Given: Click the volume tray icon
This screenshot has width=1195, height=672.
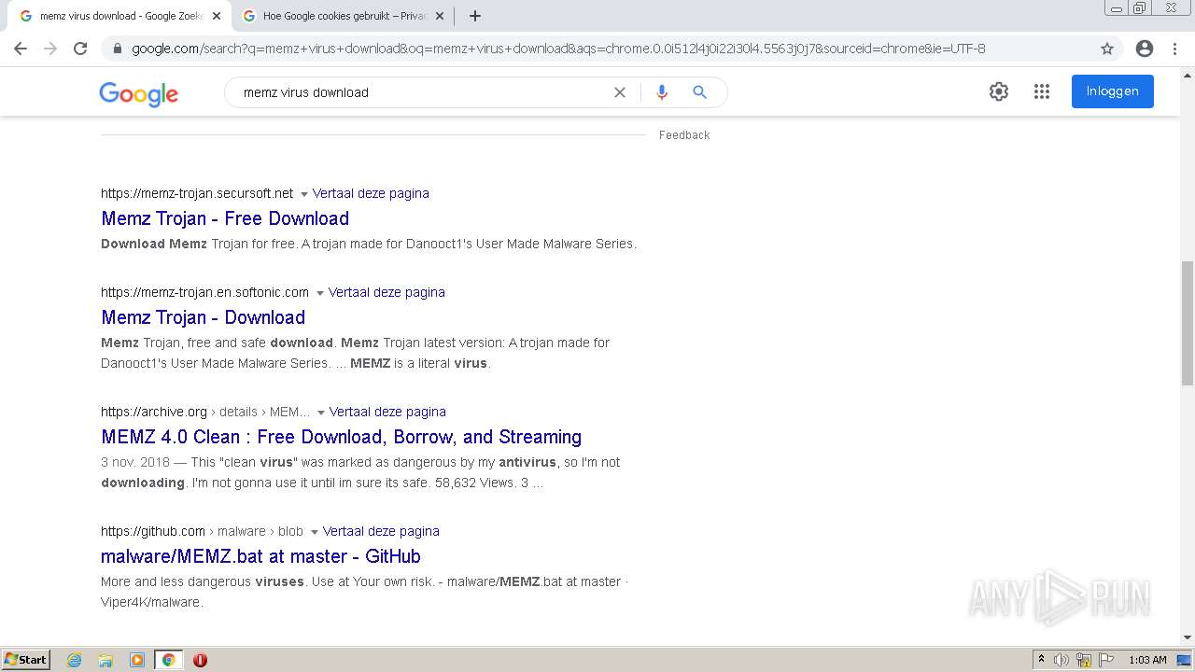Looking at the screenshot, I should [x=1061, y=660].
